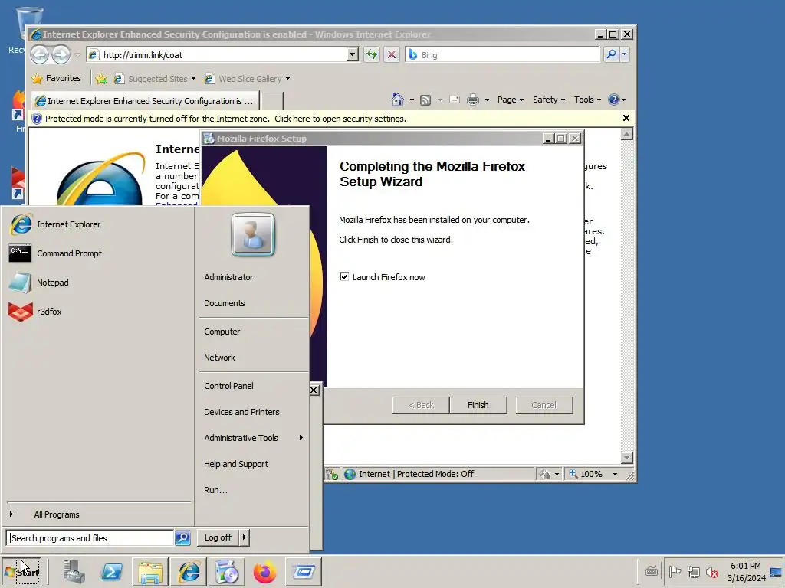Click the Read Mail icon in IE toolbar
The height and width of the screenshot is (588, 785).
click(455, 100)
